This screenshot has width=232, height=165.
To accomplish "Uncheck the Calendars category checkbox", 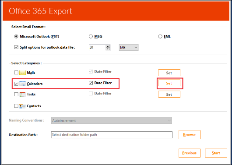I will tap(16, 84).
